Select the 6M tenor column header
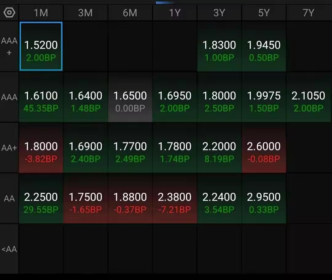This screenshot has height=280, width=332. click(130, 13)
